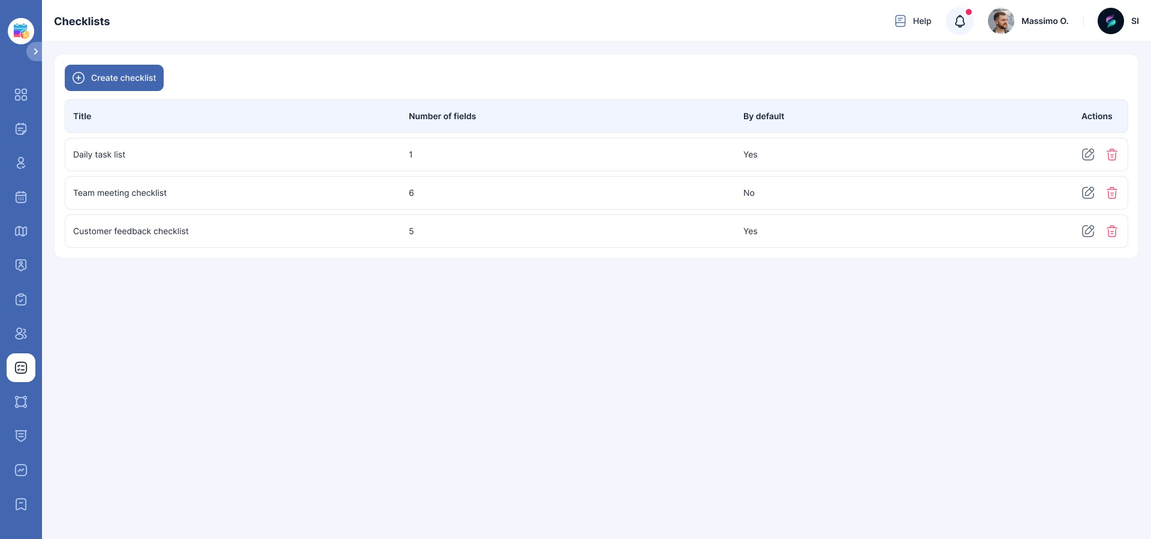Open the single person icon with checkmark in the sidebar

[21, 163]
